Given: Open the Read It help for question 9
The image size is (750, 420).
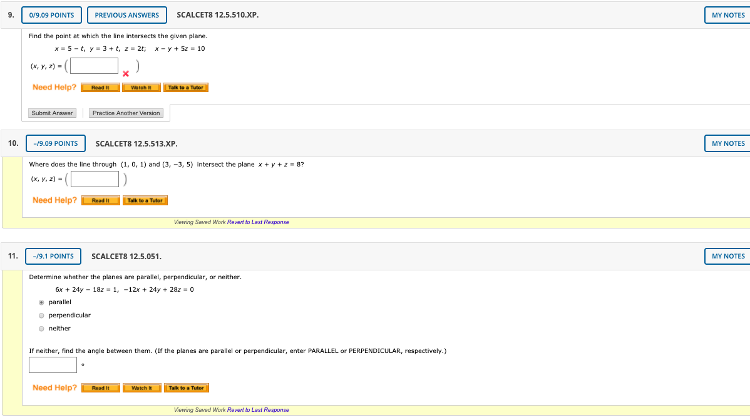Looking at the screenshot, I should pos(100,87).
